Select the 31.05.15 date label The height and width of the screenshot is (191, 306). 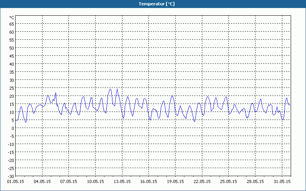tap(282, 182)
